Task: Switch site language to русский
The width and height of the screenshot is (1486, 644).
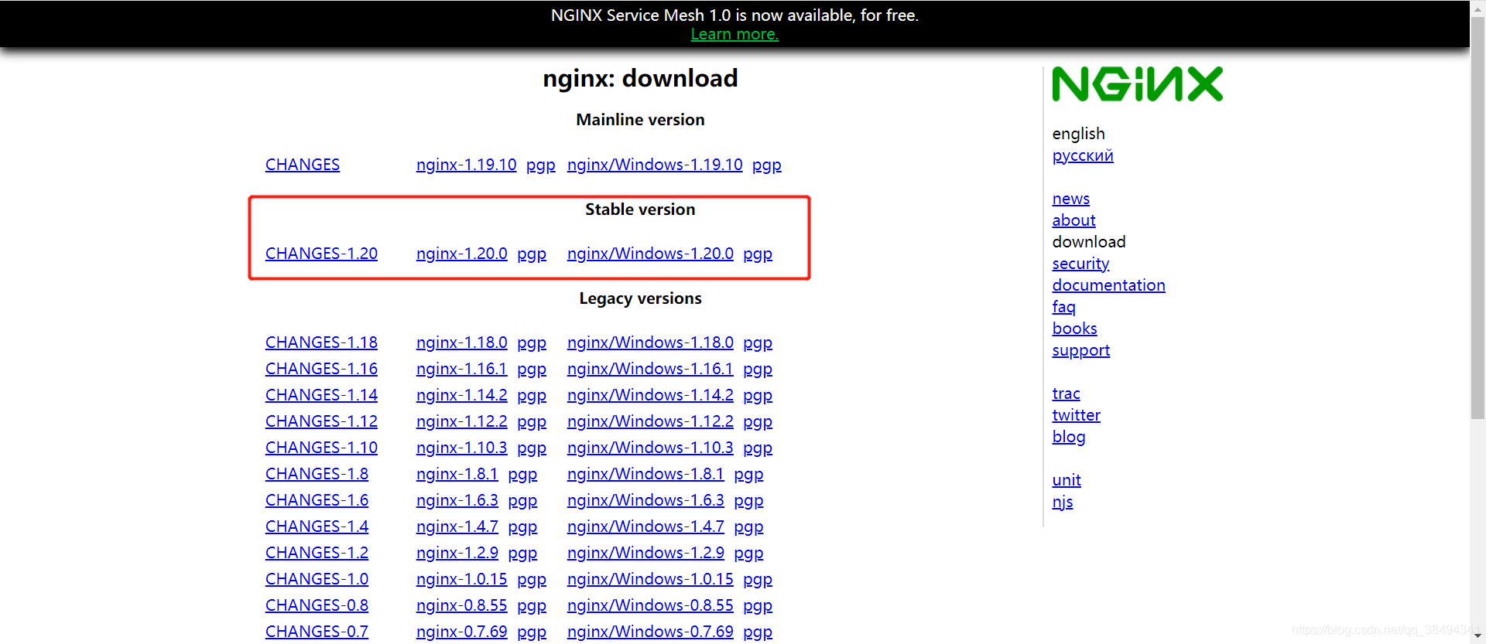Action: pos(1083,155)
